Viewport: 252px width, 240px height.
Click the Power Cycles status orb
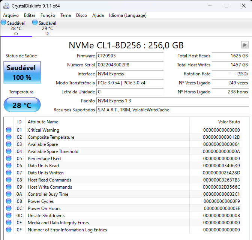click(9, 201)
